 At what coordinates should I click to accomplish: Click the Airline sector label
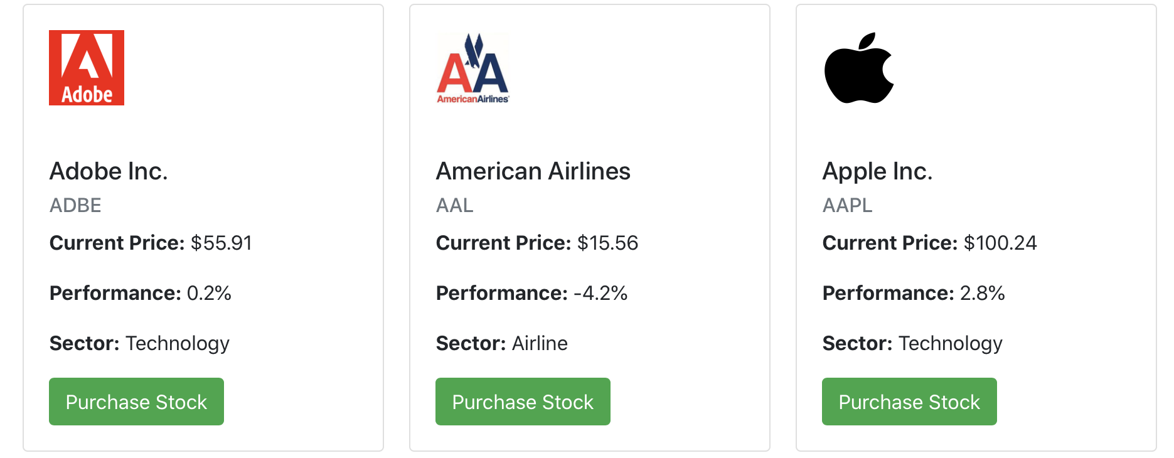coord(540,343)
